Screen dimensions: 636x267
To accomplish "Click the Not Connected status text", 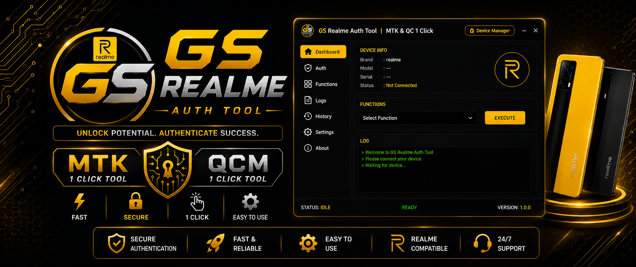I will tap(401, 85).
